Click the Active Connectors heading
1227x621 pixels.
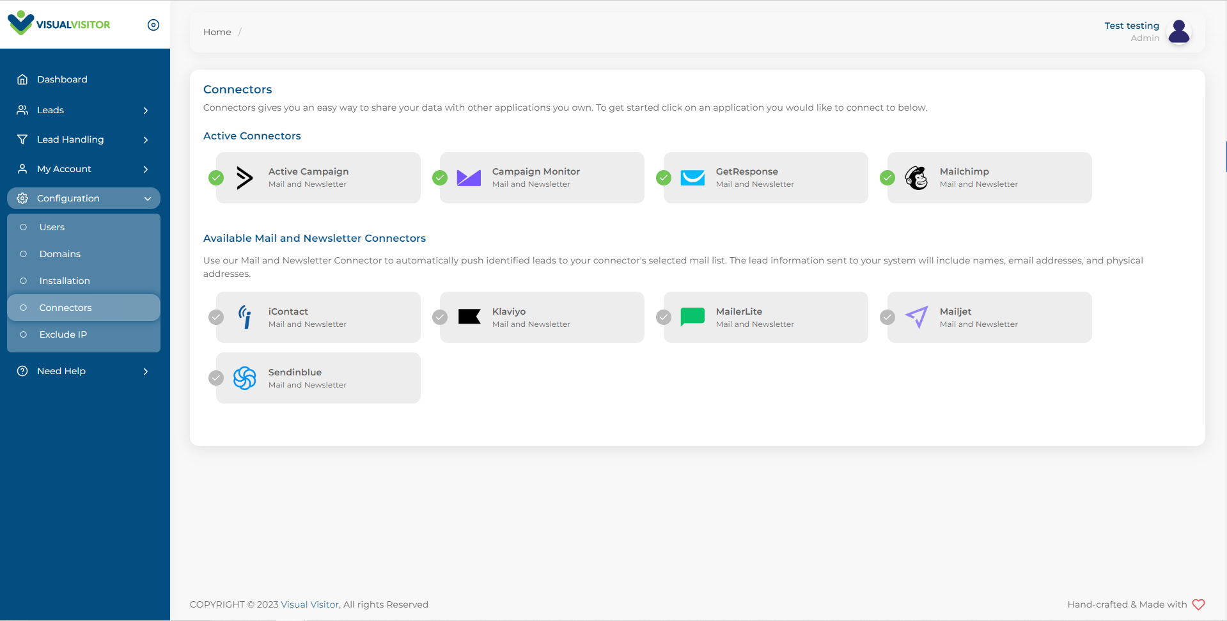coord(252,136)
